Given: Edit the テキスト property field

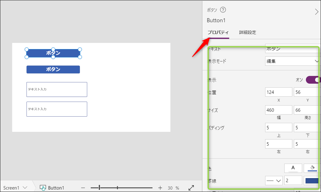Looking at the screenshot, I should click(x=292, y=48).
